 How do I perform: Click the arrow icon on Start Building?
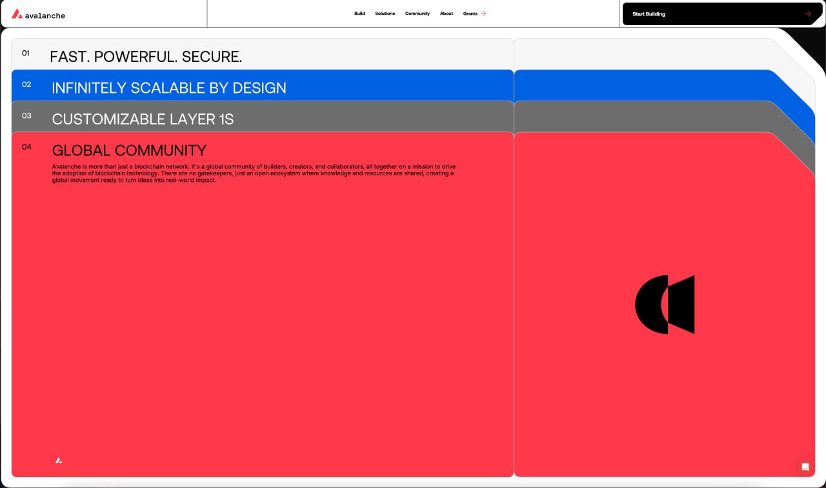pyautogui.click(x=808, y=14)
